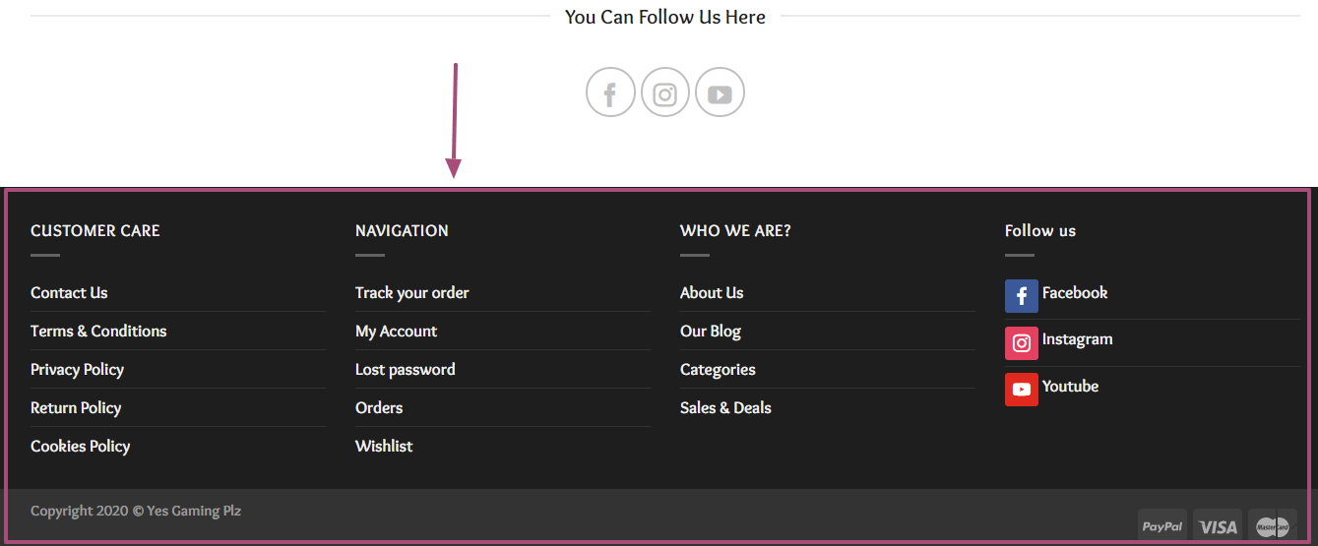Open Terms & Conditions page
The image size is (1318, 546).
(x=98, y=332)
